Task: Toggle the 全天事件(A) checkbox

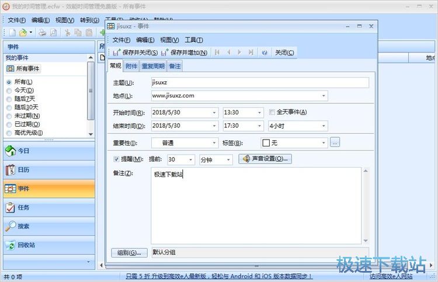Action: (272, 112)
